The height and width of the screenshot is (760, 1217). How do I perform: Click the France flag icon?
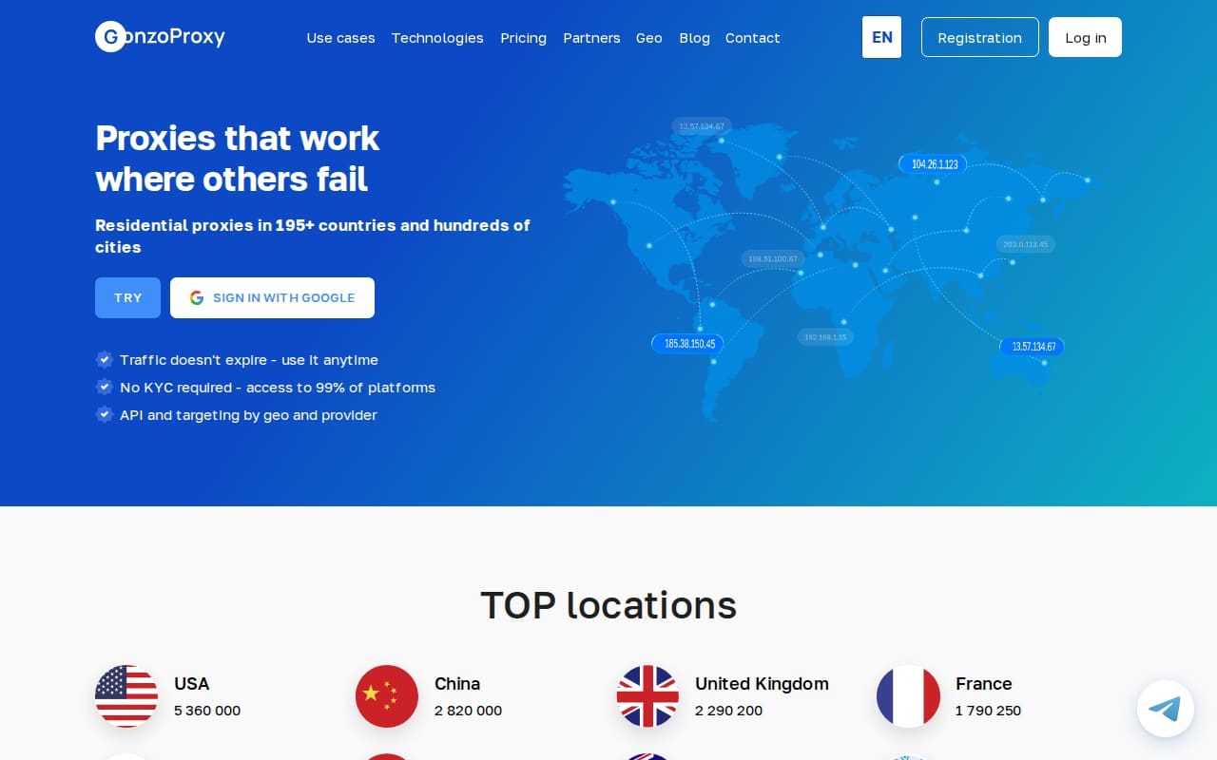coord(908,696)
